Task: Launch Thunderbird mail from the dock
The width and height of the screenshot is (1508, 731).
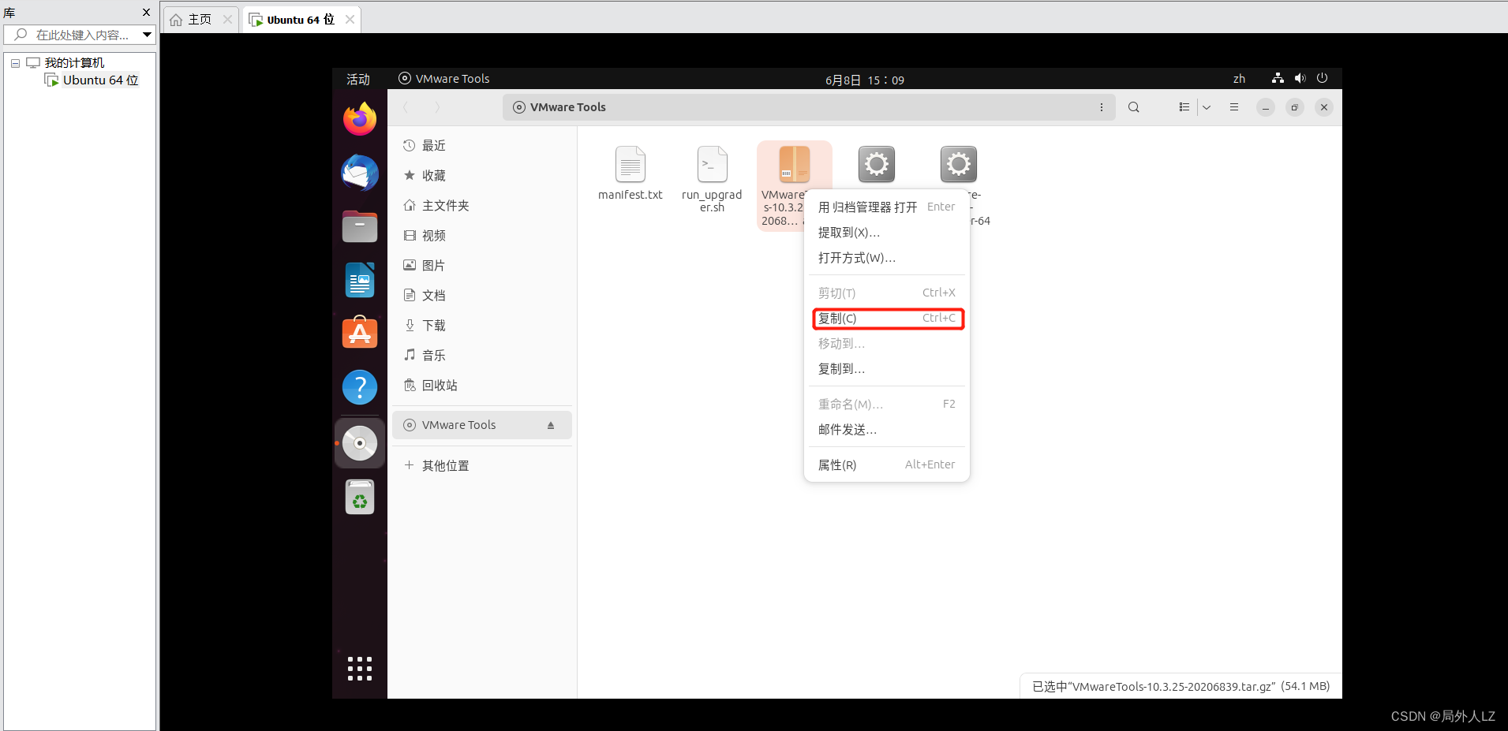Action: (360, 173)
